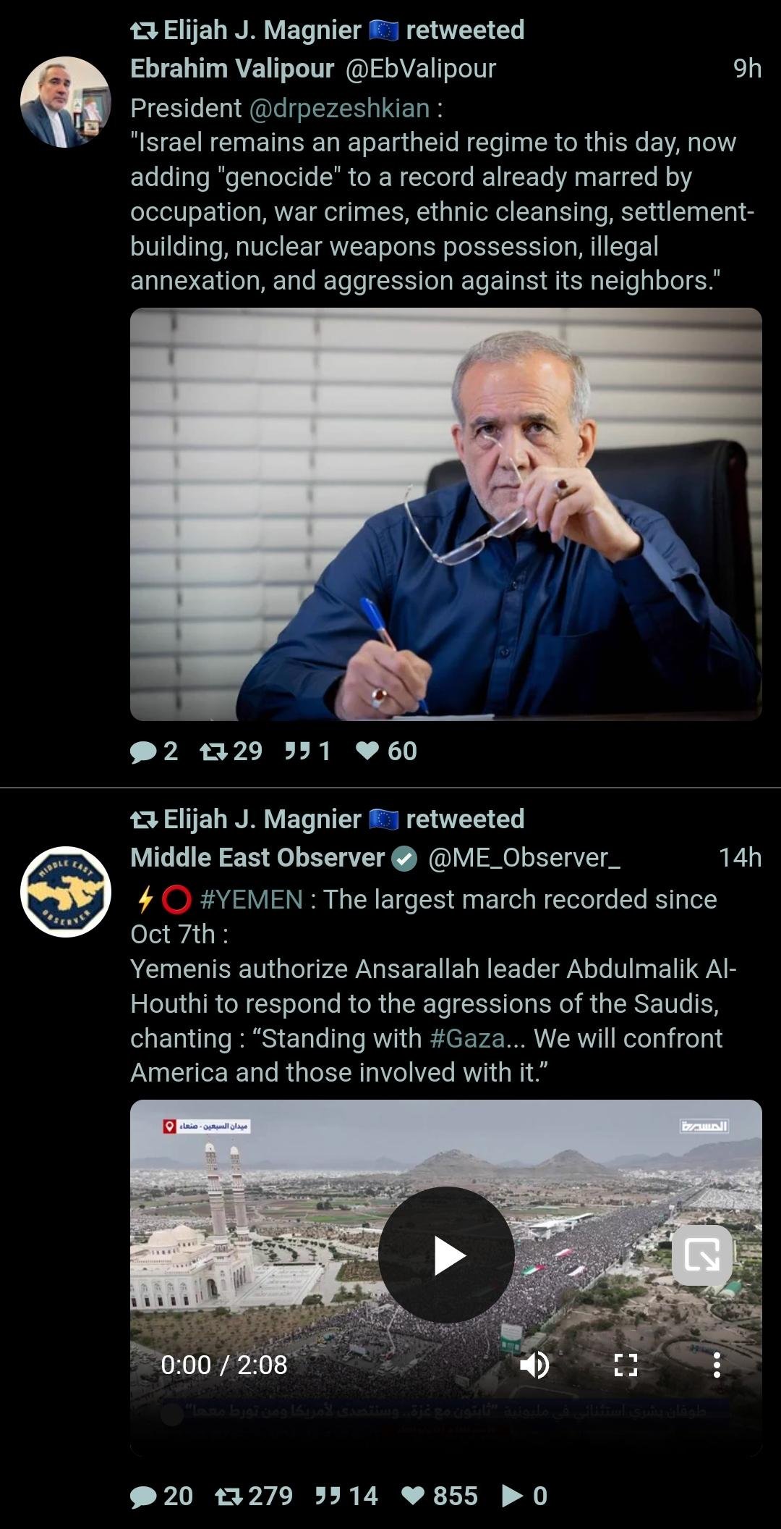Play the Yemen march video
Viewport: 781px width, 1529px height.
(446, 1256)
